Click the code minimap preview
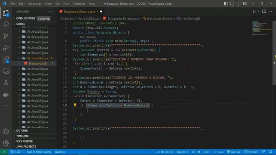This screenshot has height=155, width=276. click(262, 28)
